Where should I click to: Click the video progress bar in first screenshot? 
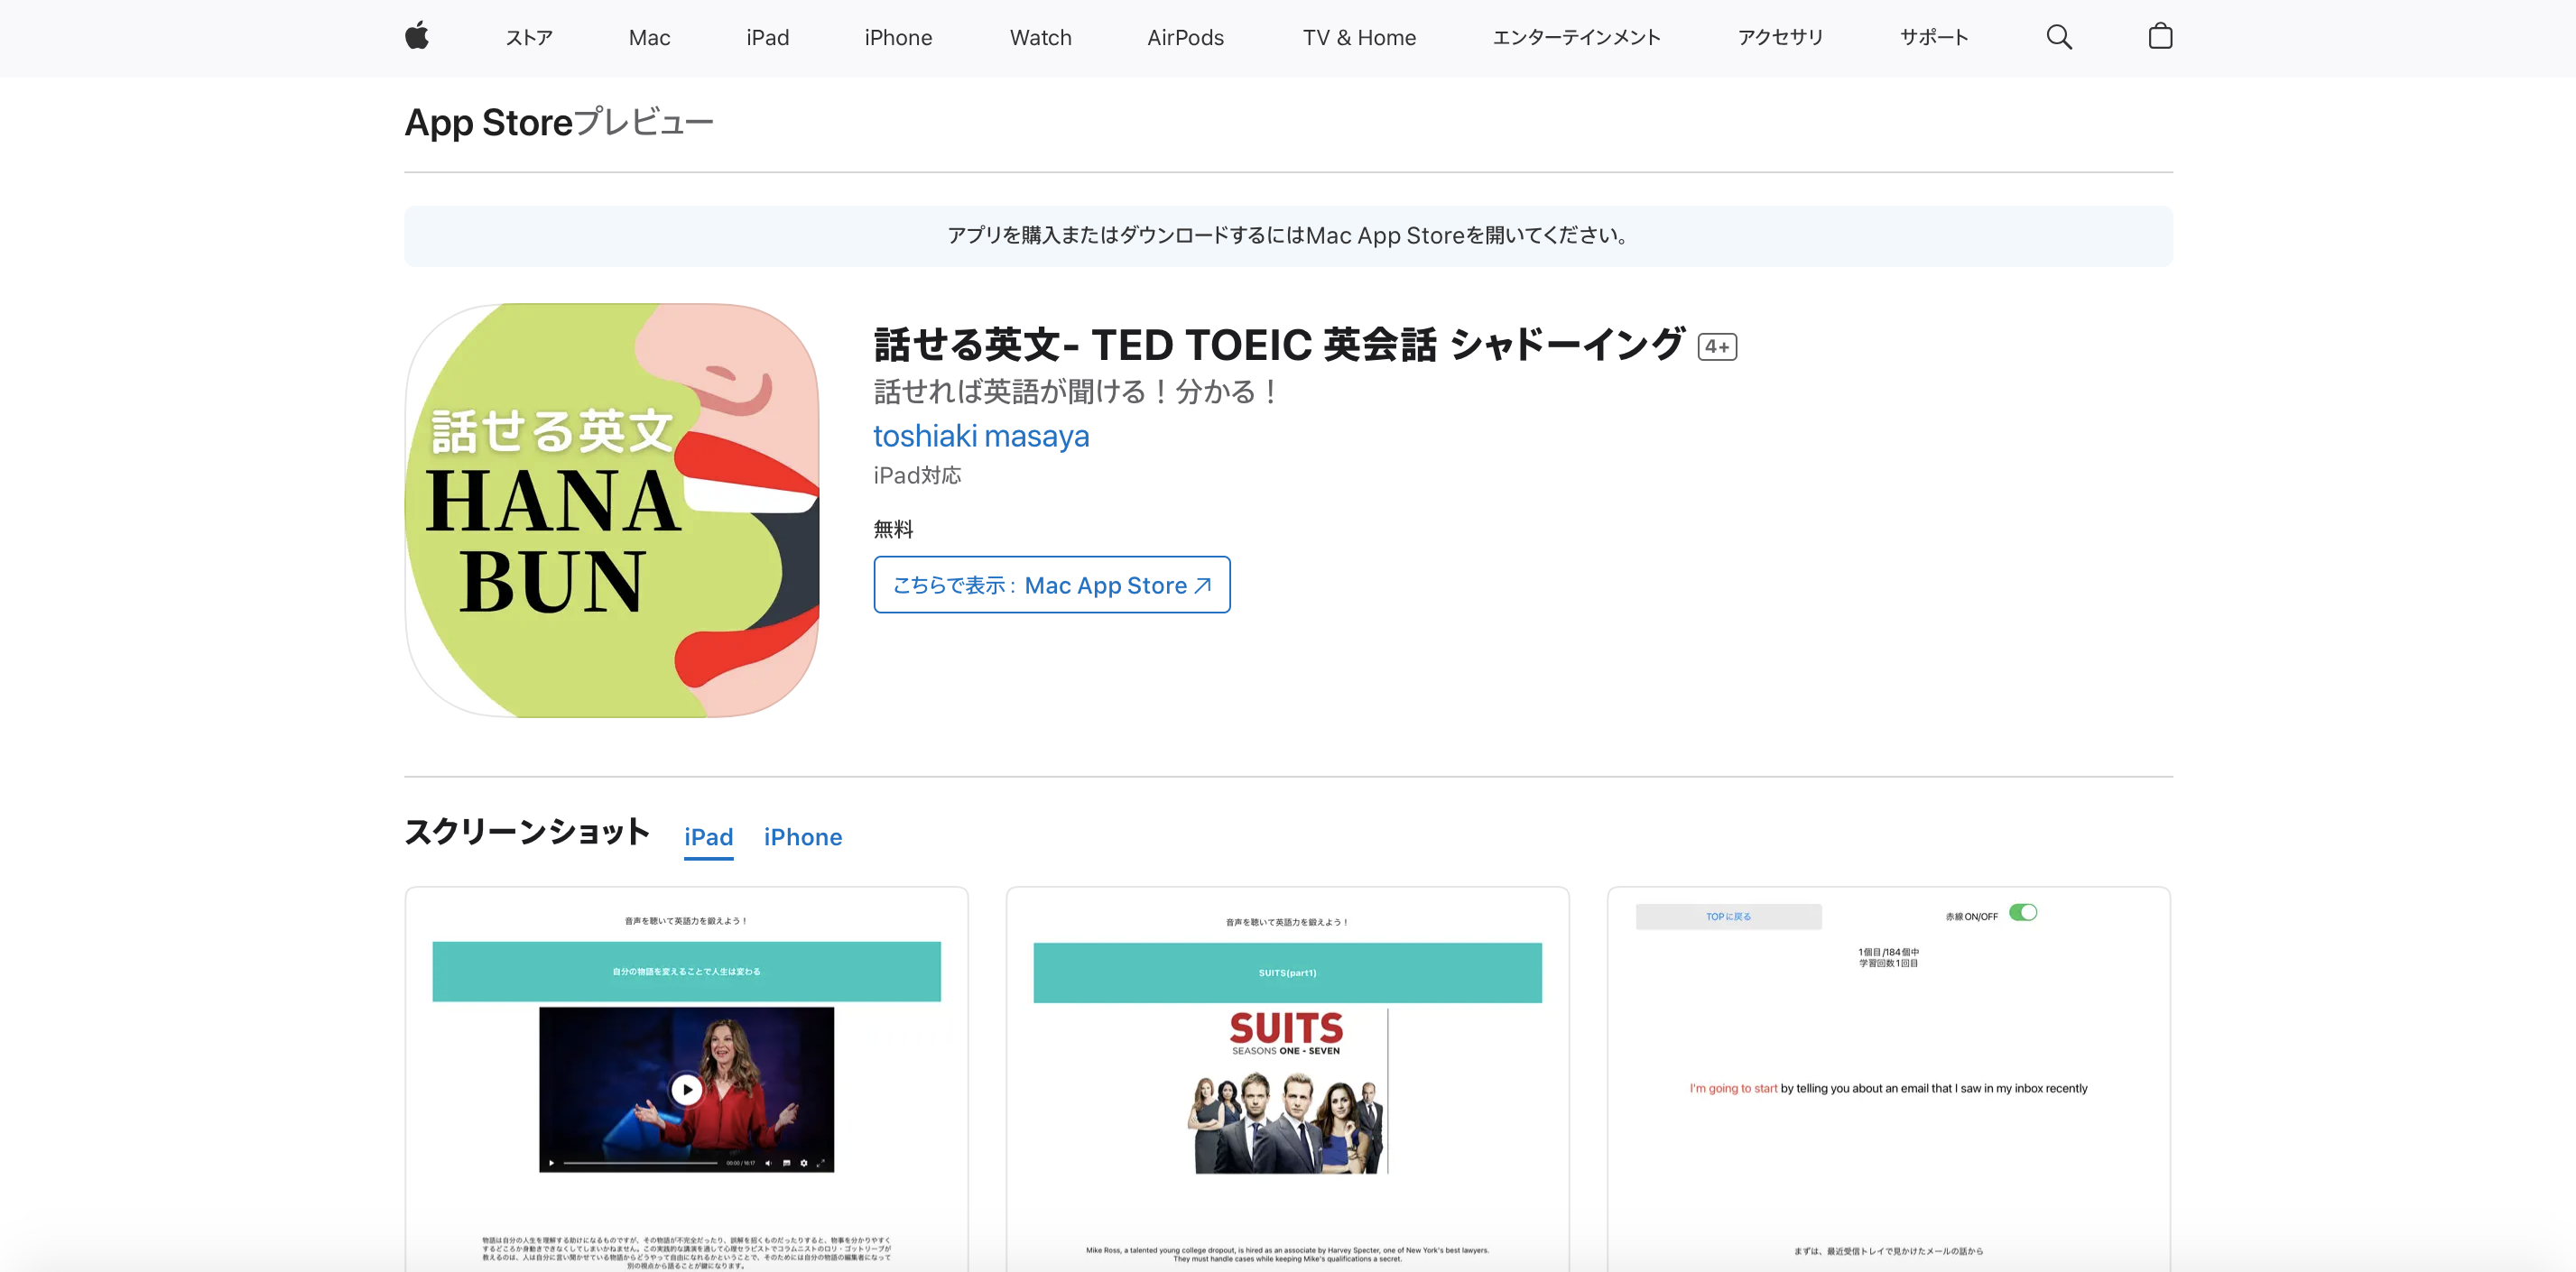640,1164
